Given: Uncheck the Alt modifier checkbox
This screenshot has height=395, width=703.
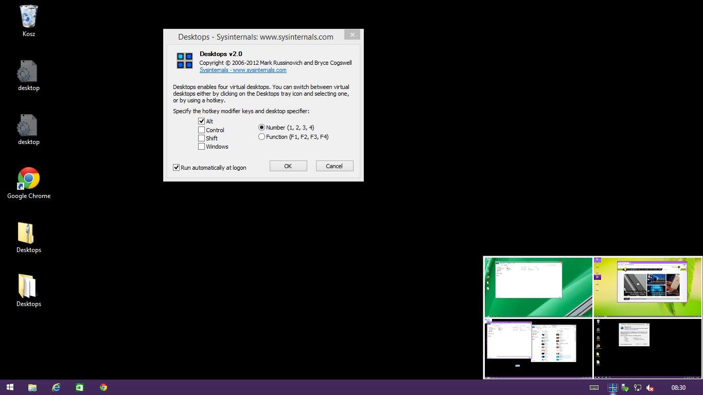Looking at the screenshot, I should pyautogui.click(x=202, y=121).
